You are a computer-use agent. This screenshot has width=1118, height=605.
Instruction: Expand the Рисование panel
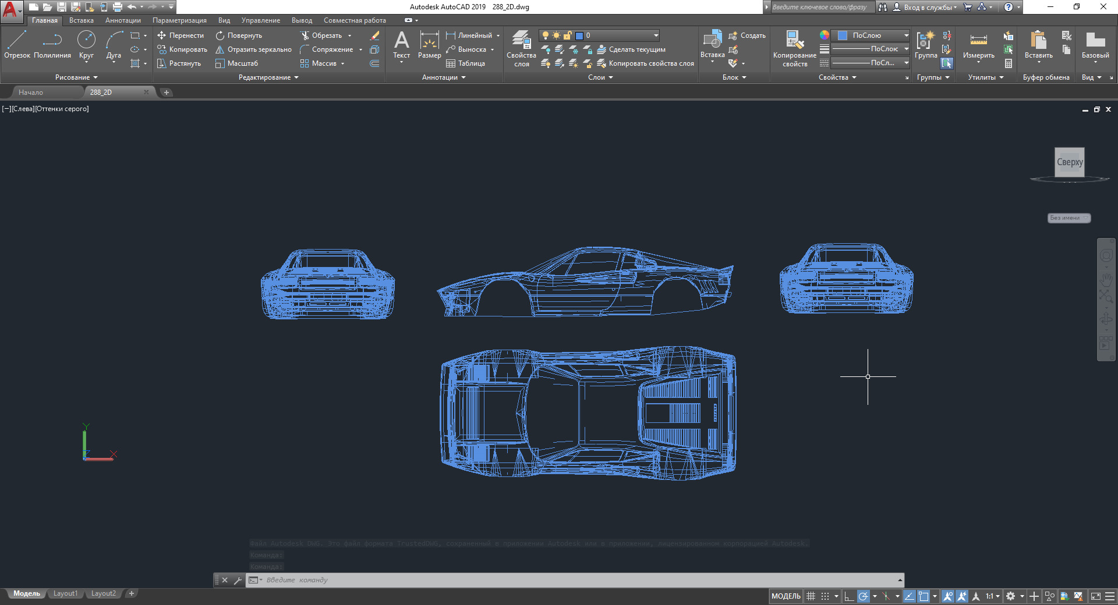click(x=76, y=77)
